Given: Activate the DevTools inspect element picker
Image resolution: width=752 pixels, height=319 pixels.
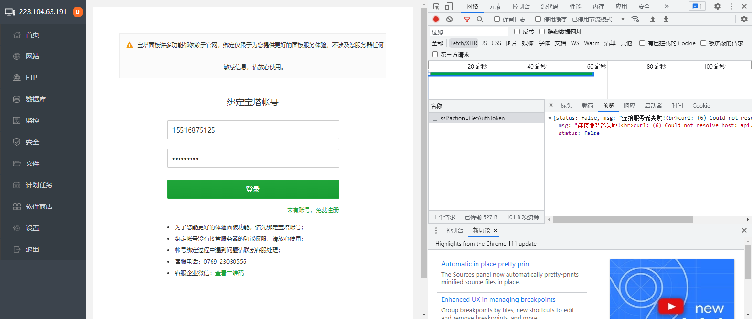Looking at the screenshot, I should click(x=436, y=6).
